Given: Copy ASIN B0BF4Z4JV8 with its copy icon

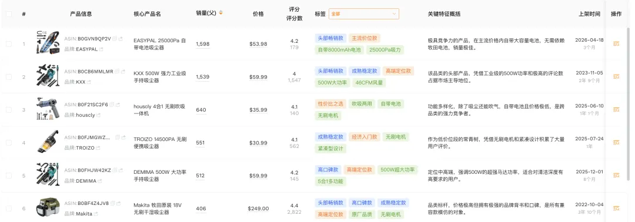Looking at the screenshot, I should point(112,203).
